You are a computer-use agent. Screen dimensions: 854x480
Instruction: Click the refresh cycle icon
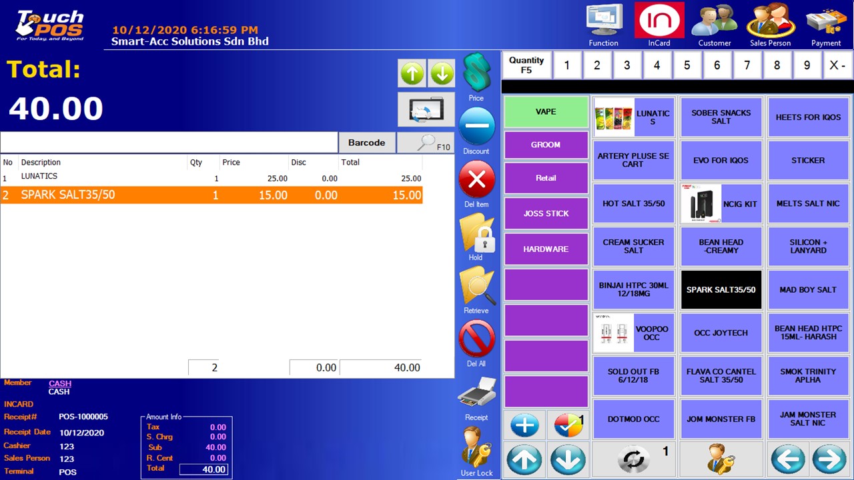click(x=634, y=460)
